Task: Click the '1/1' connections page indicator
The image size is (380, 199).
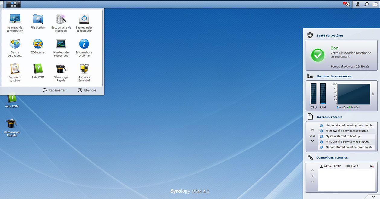Action: pos(312,176)
